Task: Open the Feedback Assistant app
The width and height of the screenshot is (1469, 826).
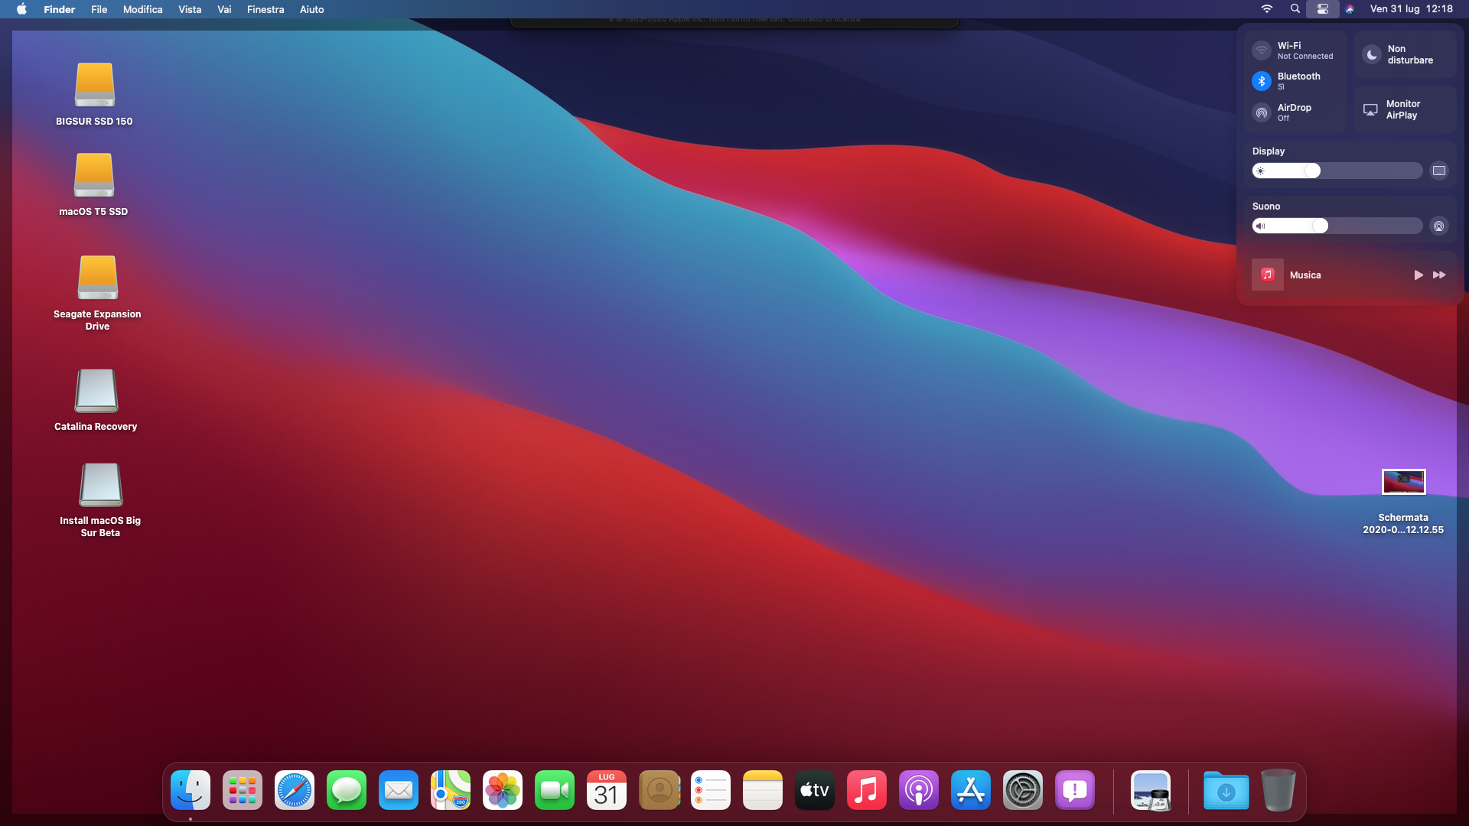Action: pos(1075,790)
